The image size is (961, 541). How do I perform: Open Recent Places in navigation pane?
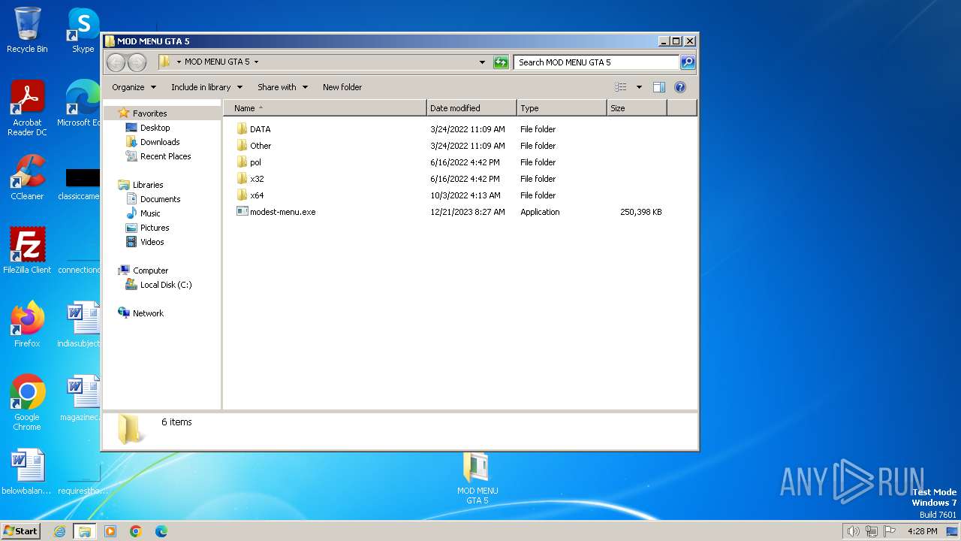(x=165, y=156)
